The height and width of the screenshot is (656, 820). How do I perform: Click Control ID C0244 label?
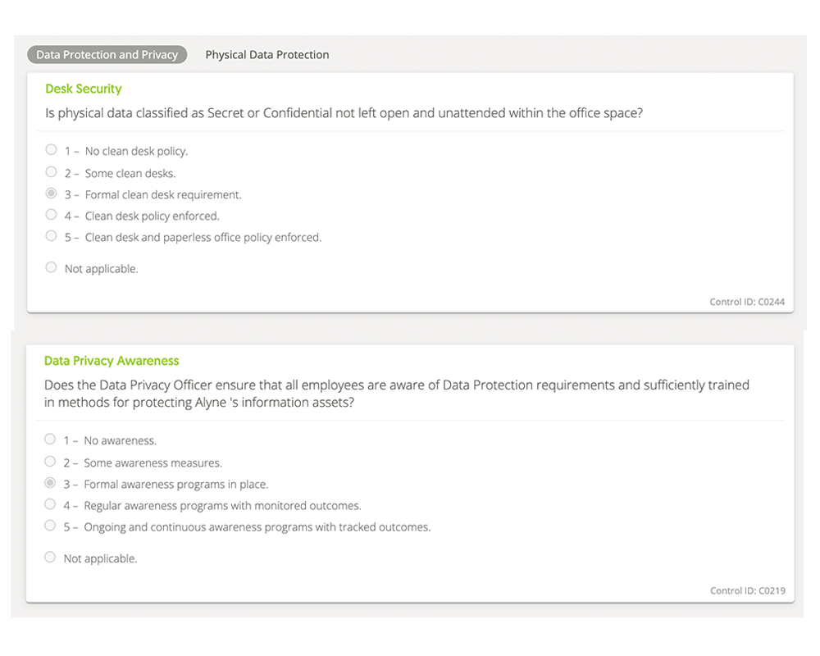[x=747, y=302]
